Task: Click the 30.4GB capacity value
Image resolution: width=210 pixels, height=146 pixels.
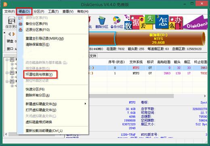Action: 130,109
